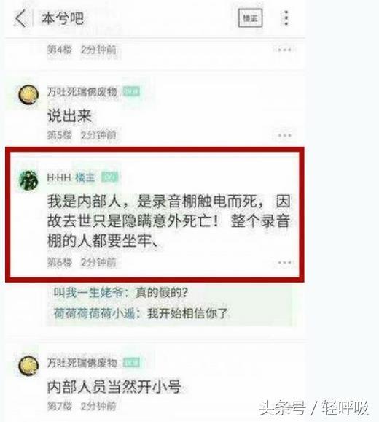Toggle the 楼主 only-poster filter button

(250, 18)
